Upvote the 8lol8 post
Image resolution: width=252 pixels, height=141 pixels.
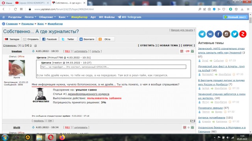point(193,127)
